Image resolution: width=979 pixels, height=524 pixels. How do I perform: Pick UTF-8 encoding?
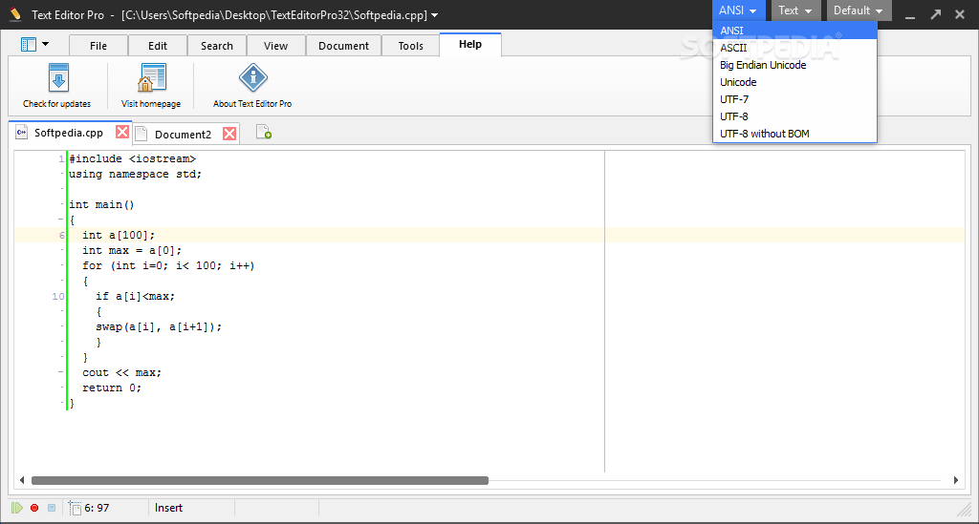(794, 116)
